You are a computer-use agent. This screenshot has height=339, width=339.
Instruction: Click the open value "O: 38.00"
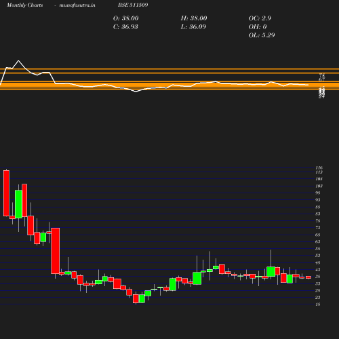125,18
